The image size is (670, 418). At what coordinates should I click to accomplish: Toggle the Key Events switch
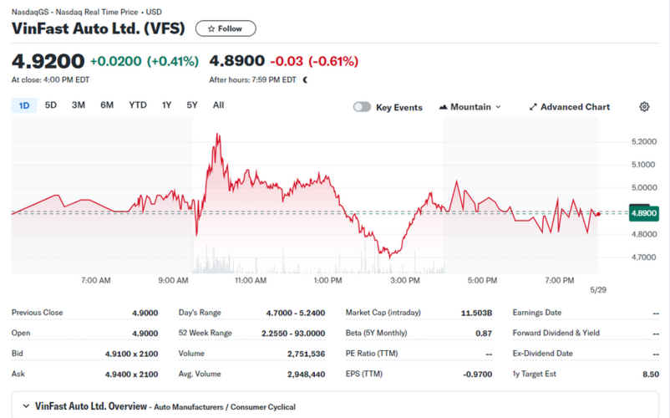pos(362,107)
